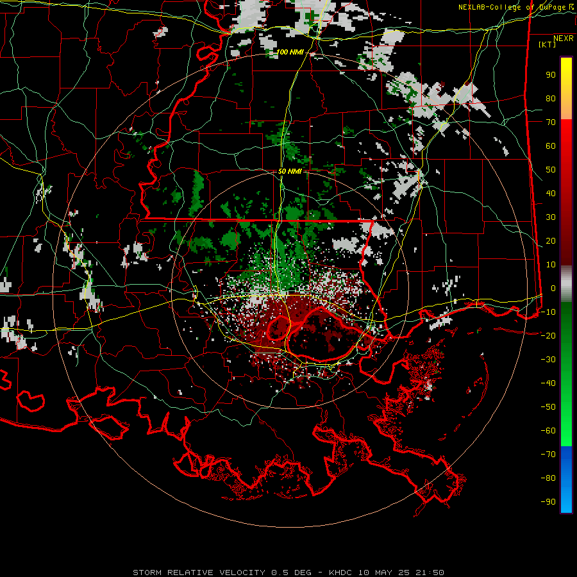Click the -90 value on the velocity scale
Screen dimensions: 577x577
tap(548, 502)
